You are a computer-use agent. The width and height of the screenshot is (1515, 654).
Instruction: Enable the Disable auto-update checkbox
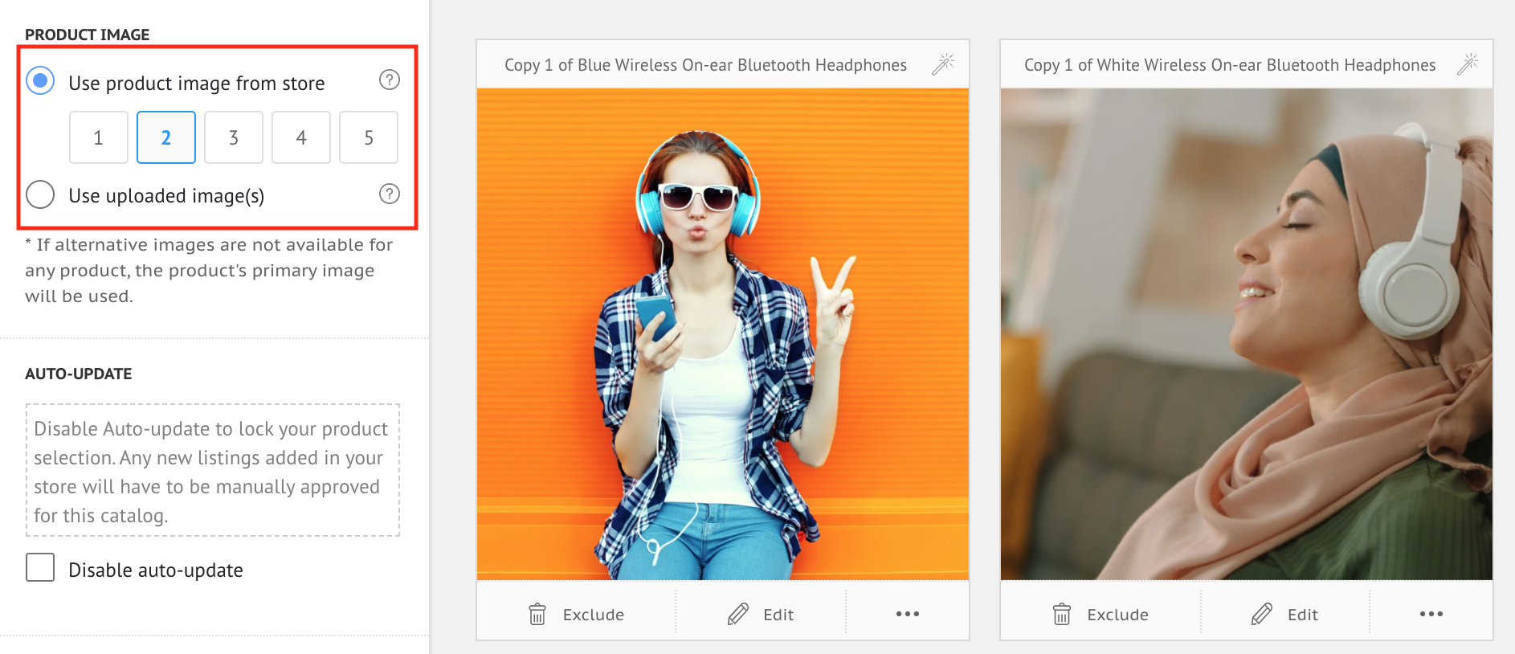[40, 567]
